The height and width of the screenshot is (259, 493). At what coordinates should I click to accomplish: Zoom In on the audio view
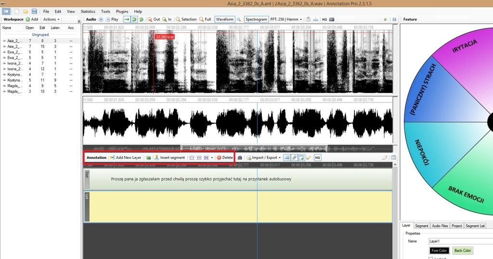point(167,19)
